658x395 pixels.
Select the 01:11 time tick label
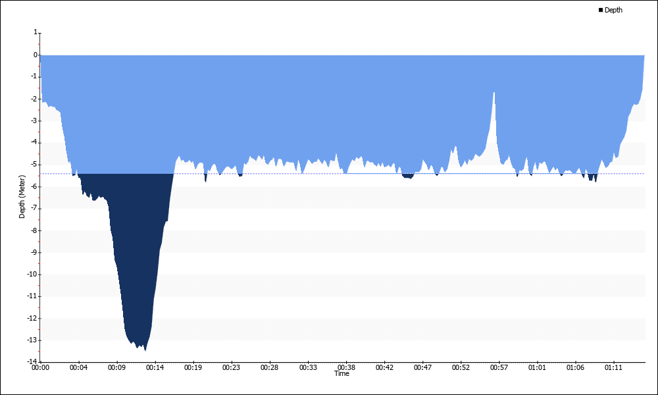click(613, 367)
